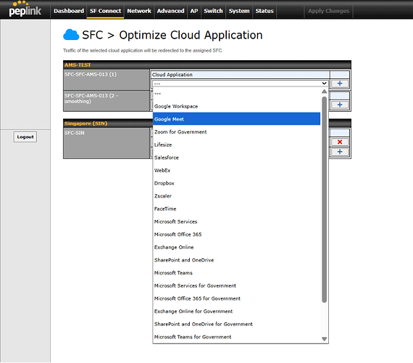This screenshot has width=413, height=363.
Task: Click the blue cloud icon beside SFC heading
Action: point(71,35)
